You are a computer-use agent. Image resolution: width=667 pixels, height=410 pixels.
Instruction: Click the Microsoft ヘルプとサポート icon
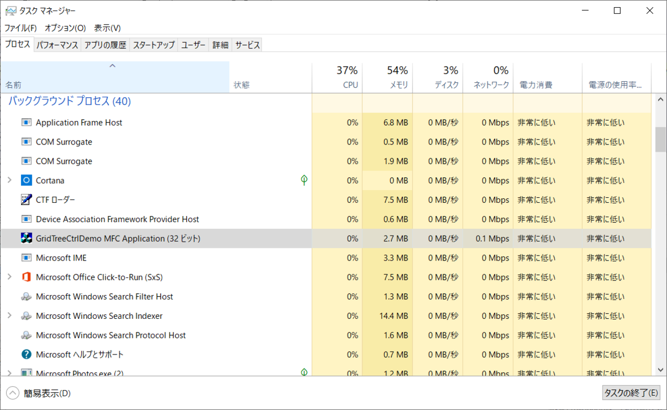click(26, 354)
